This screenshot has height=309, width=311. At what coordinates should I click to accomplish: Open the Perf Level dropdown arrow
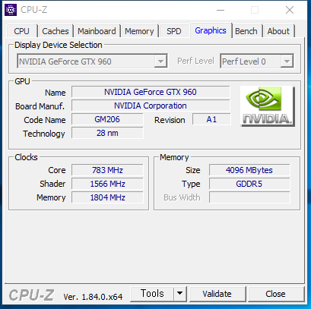tap(287, 61)
